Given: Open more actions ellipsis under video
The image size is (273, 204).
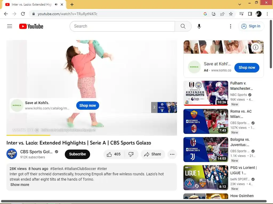Looking at the screenshot, I should [172, 154].
